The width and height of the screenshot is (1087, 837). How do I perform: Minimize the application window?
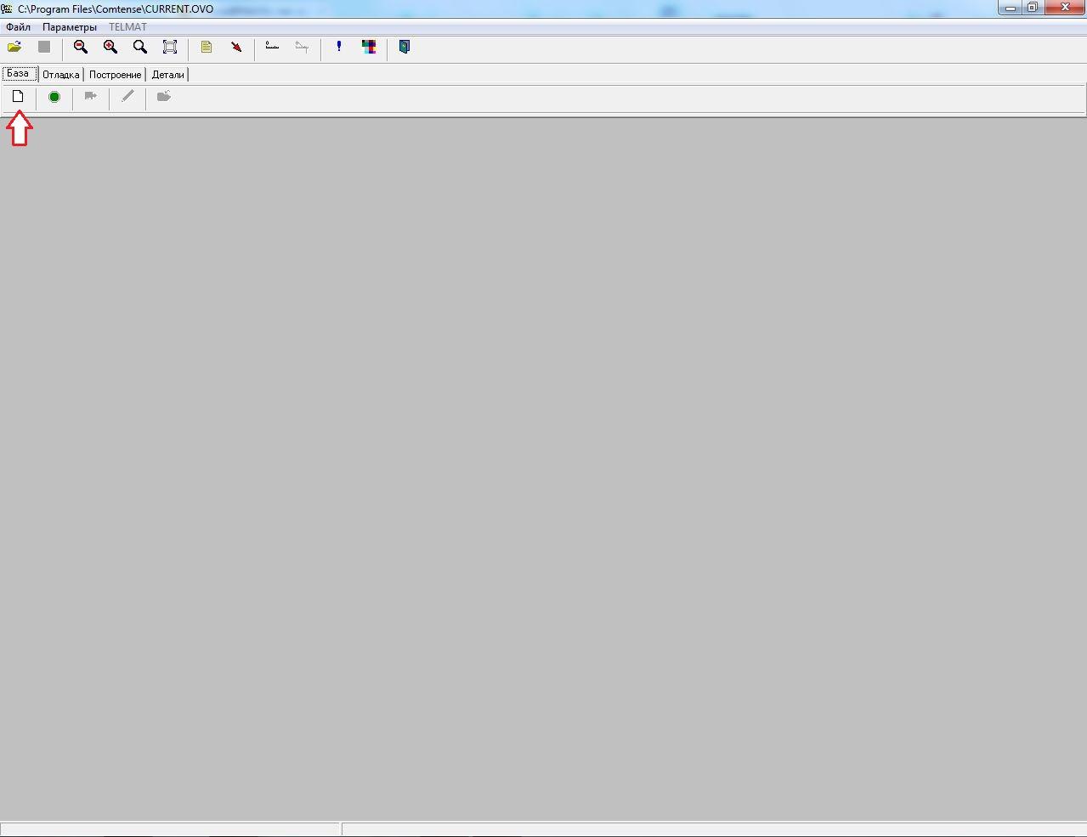(x=1010, y=8)
